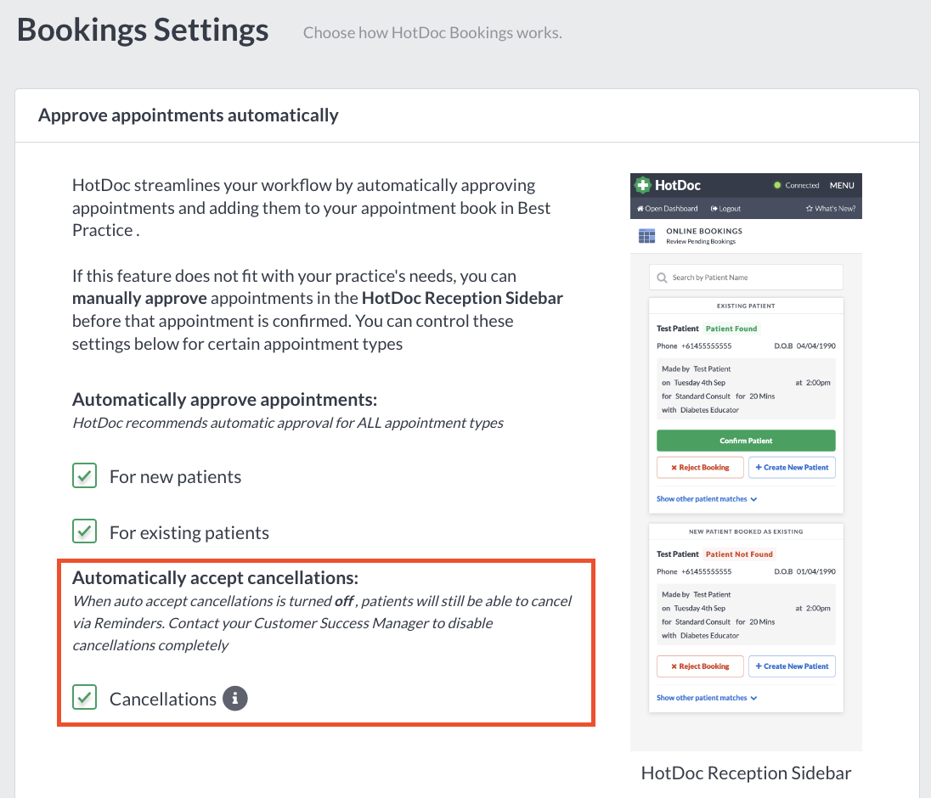
Task: Toggle the For existing patients checkbox
Action: [x=84, y=531]
